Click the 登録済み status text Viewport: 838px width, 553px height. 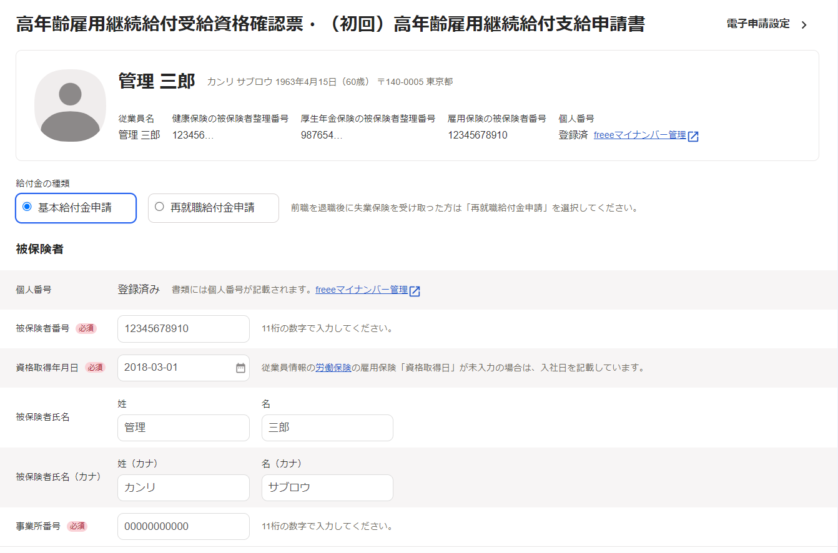pyautogui.click(x=139, y=290)
